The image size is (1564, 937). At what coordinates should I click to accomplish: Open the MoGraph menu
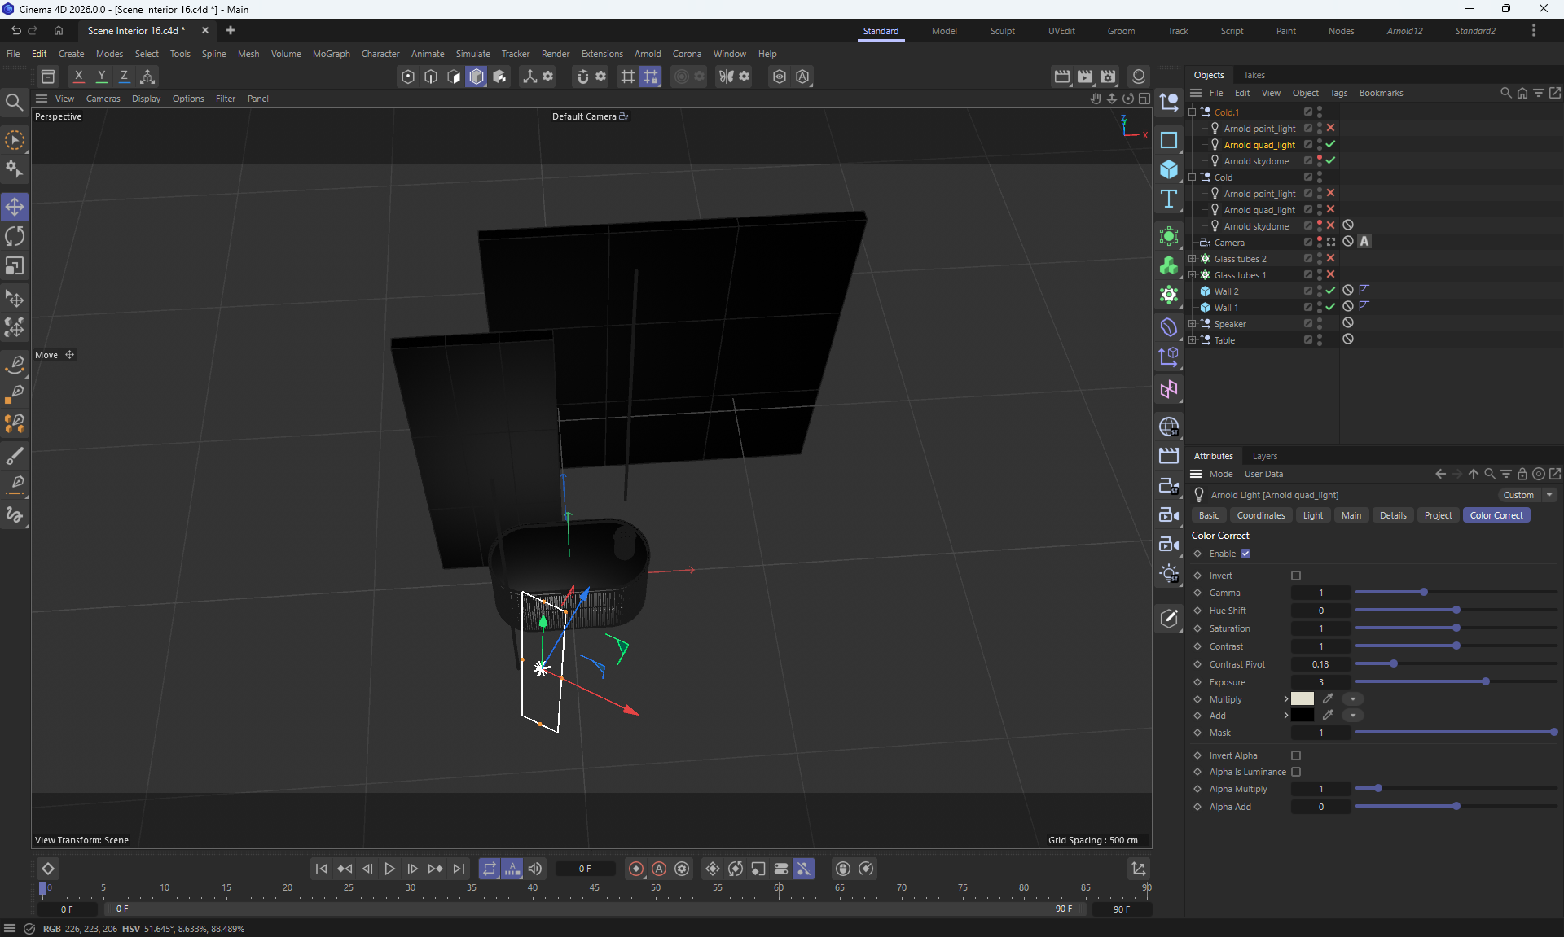[x=331, y=54]
